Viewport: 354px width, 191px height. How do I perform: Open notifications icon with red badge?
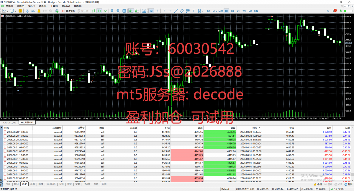[x=335, y=11]
